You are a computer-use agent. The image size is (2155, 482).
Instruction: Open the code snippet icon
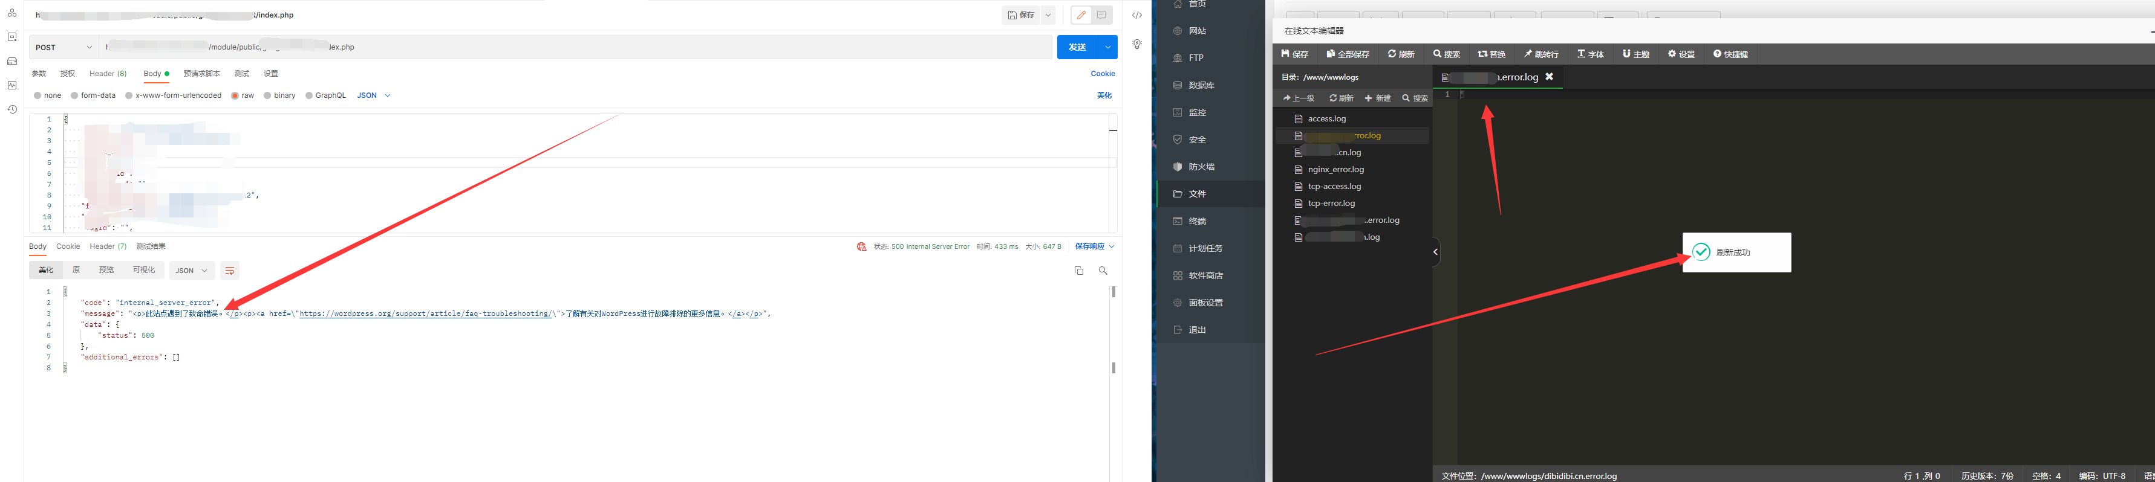pos(1137,15)
